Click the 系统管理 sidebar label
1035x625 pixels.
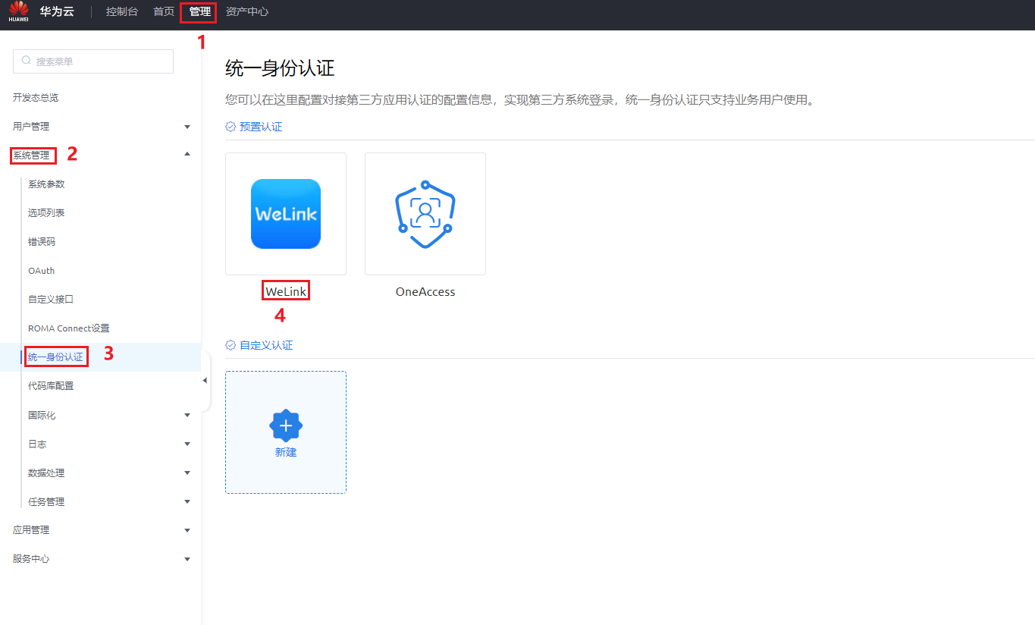point(31,155)
